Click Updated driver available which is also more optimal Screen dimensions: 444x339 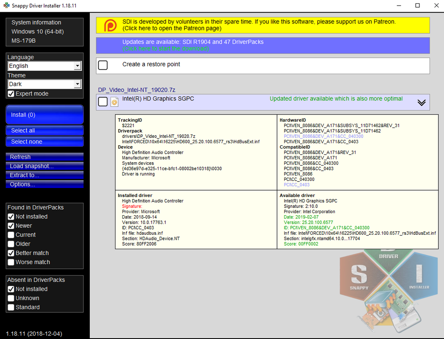click(336, 99)
